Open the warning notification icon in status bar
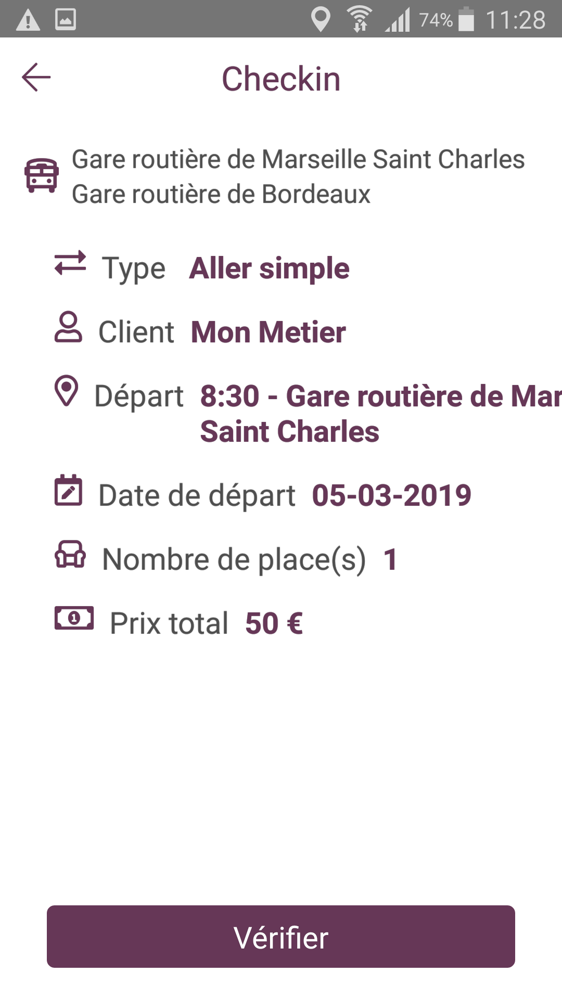The width and height of the screenshot is (562, 999). (28, 20)
